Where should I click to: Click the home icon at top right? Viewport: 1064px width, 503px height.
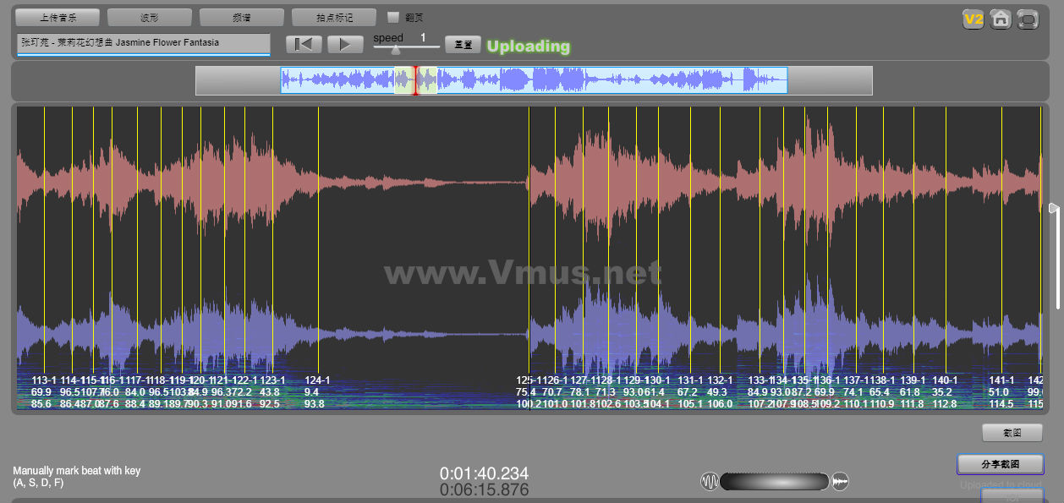coord(1001,19)
